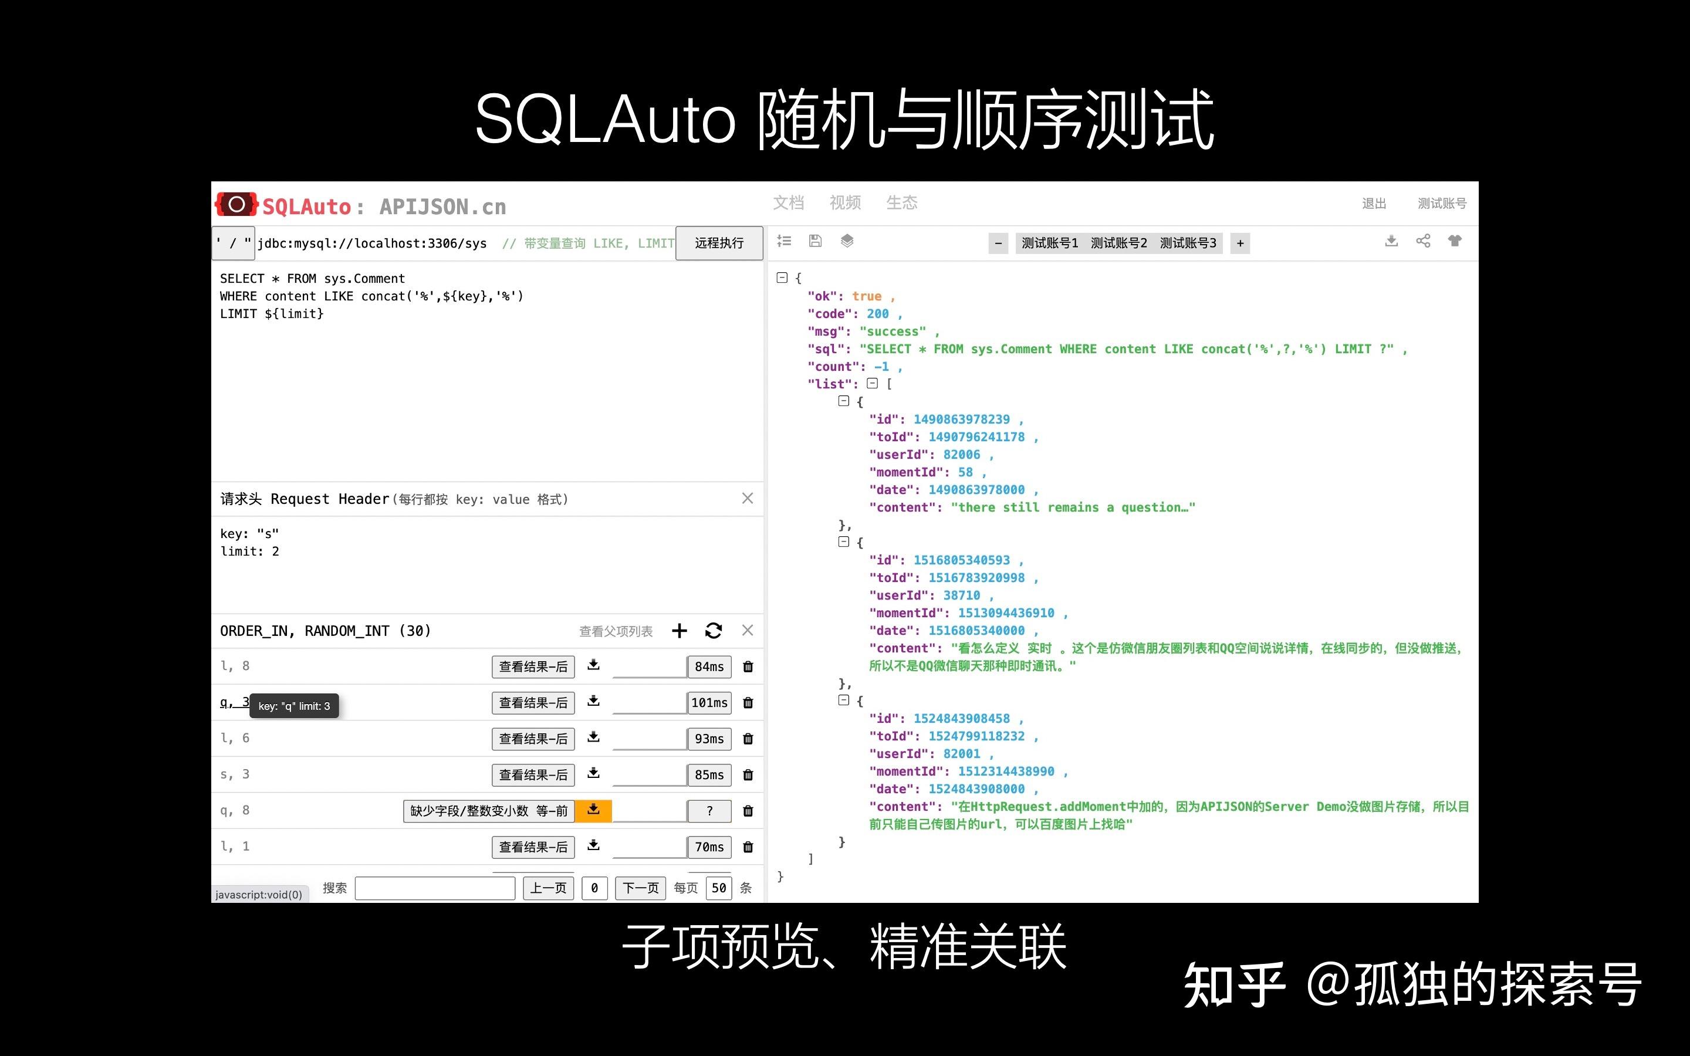This screenshot has height=1056, width=1690.
Task: Click the save icon above JSON result
Action: [x=814, y=241]
